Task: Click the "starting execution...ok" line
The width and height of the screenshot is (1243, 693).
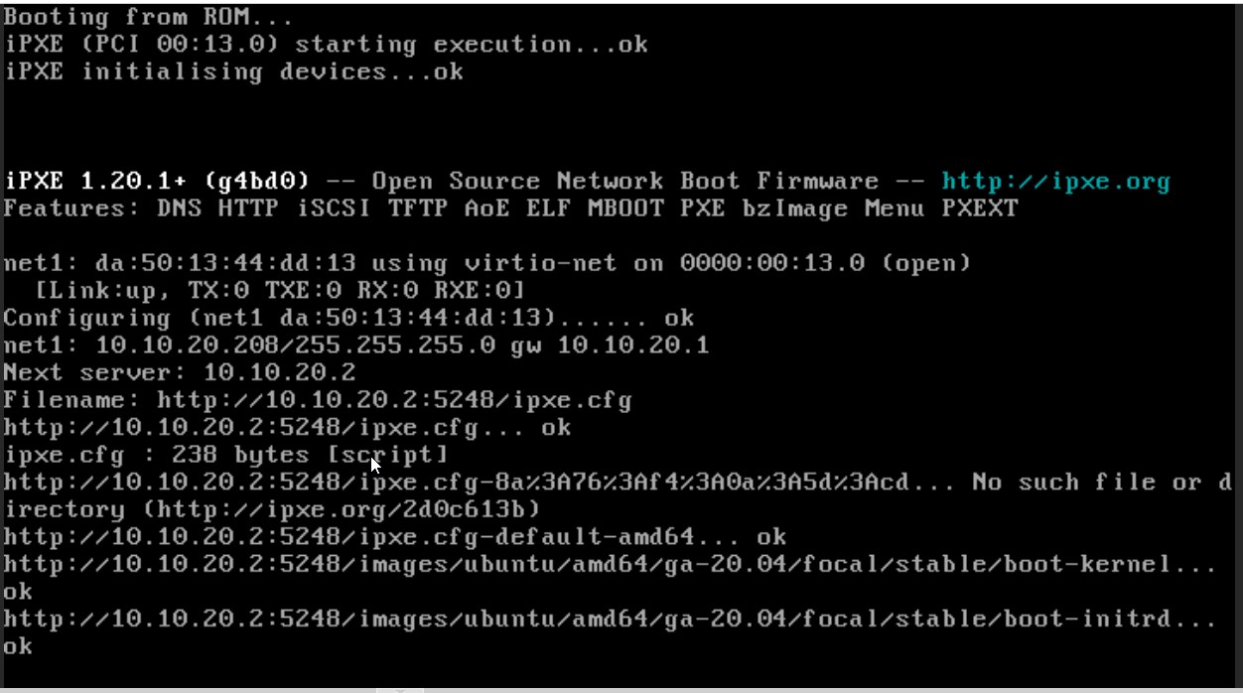Action: 471,45
